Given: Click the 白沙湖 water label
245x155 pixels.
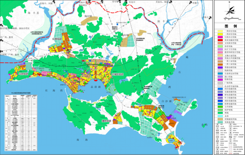Looking at the screenshot, I should [166, 101].
